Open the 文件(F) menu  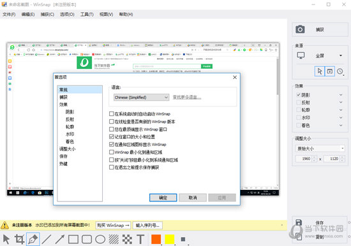(x=9, y=14)
